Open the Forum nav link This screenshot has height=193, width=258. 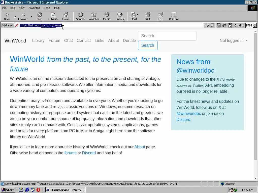pyautogui.click(x=54, y=40)
